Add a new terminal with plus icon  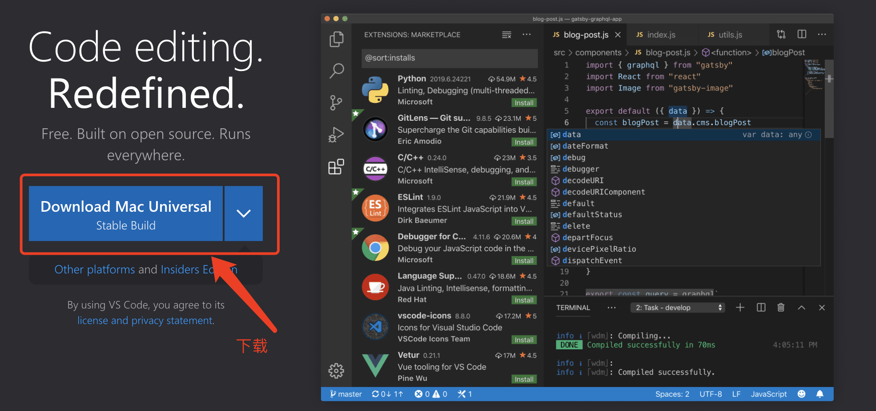pos(740,308)
